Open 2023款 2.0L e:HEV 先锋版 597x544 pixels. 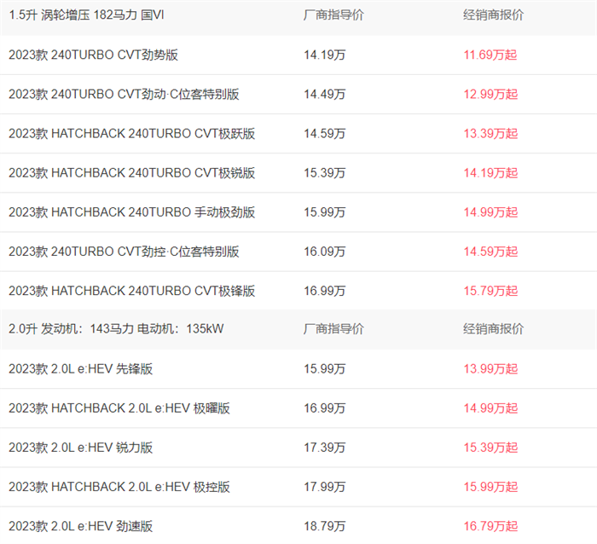(81, 368)
